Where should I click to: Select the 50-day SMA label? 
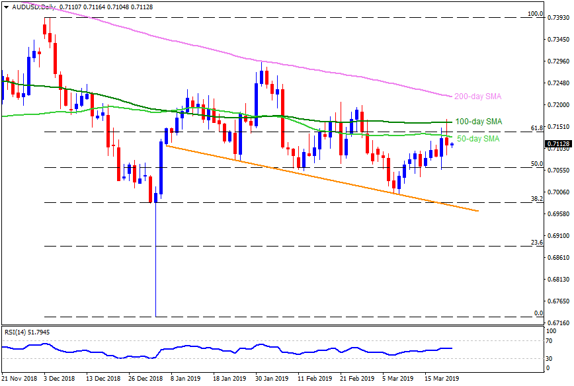(478, 139)
